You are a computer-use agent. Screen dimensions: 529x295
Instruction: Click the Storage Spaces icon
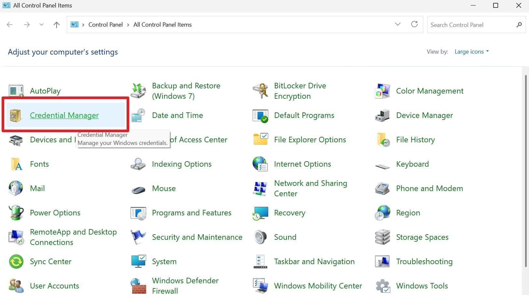tap(383, 237)
